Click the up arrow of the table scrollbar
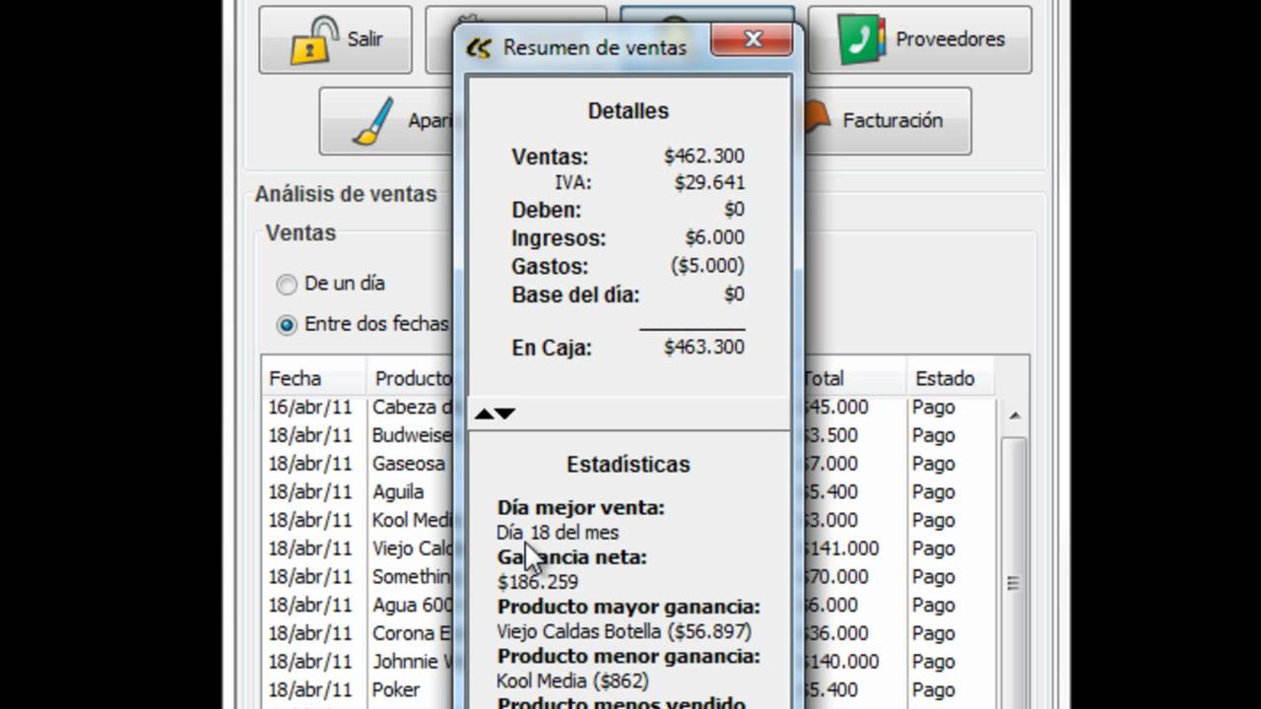The image size is (1261, 709). tap(1014, 414)
